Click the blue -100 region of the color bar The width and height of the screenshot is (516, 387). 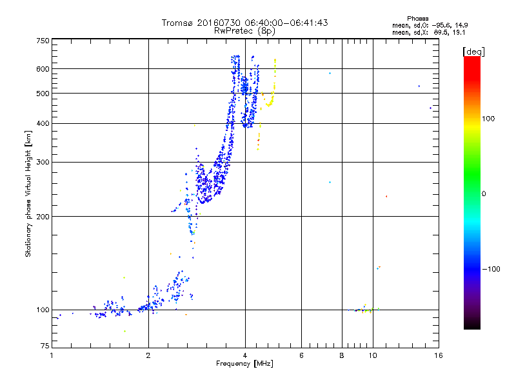(472, 269)
